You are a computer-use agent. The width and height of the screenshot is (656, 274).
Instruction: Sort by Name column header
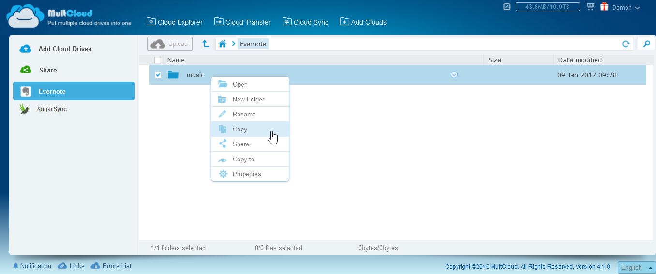tap(176, 60)
